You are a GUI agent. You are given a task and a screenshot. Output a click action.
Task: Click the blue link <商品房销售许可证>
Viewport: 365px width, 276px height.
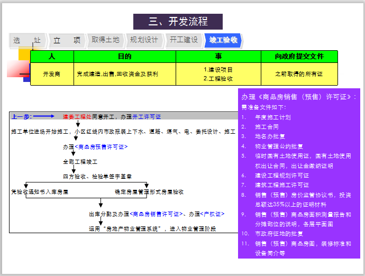coord(156,214)
